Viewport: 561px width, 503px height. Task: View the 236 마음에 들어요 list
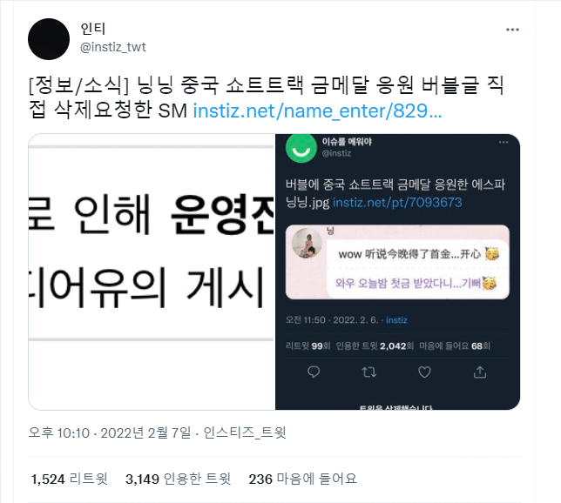[302, 479]
